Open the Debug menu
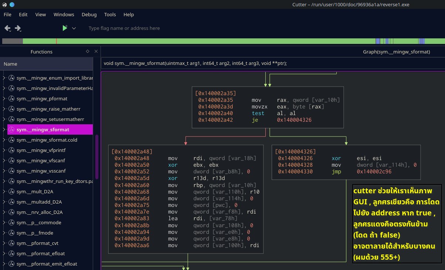 [x=89, y=15]
